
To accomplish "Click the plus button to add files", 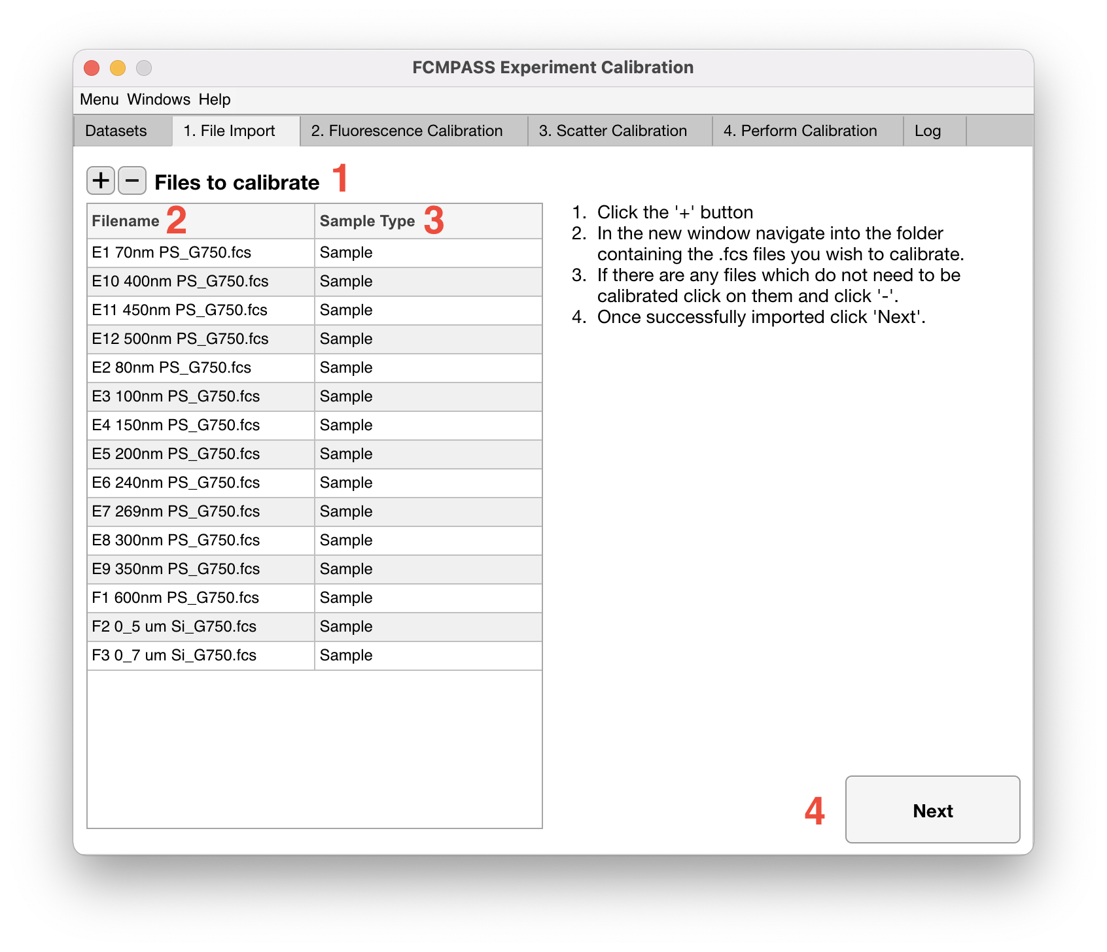I will (x=101, y=180).
